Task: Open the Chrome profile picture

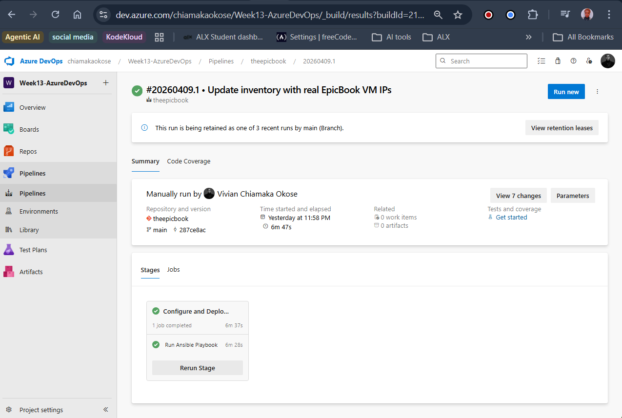Action: [587, 15]
